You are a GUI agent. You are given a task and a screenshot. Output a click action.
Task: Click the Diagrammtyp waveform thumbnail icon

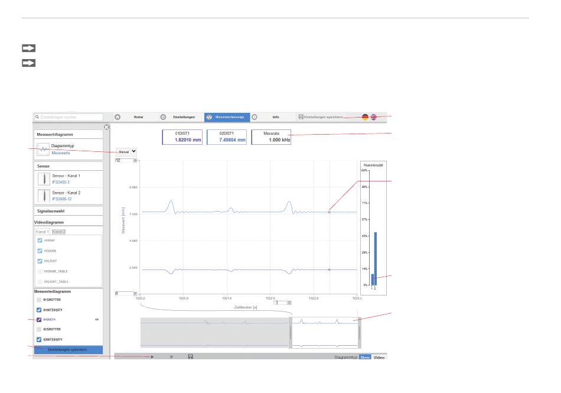pyautogui.click(x=43, y=150)
